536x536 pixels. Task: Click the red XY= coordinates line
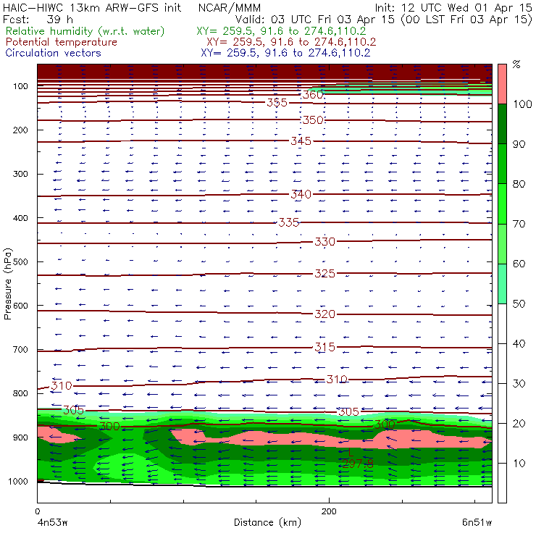tap(291, 43)
